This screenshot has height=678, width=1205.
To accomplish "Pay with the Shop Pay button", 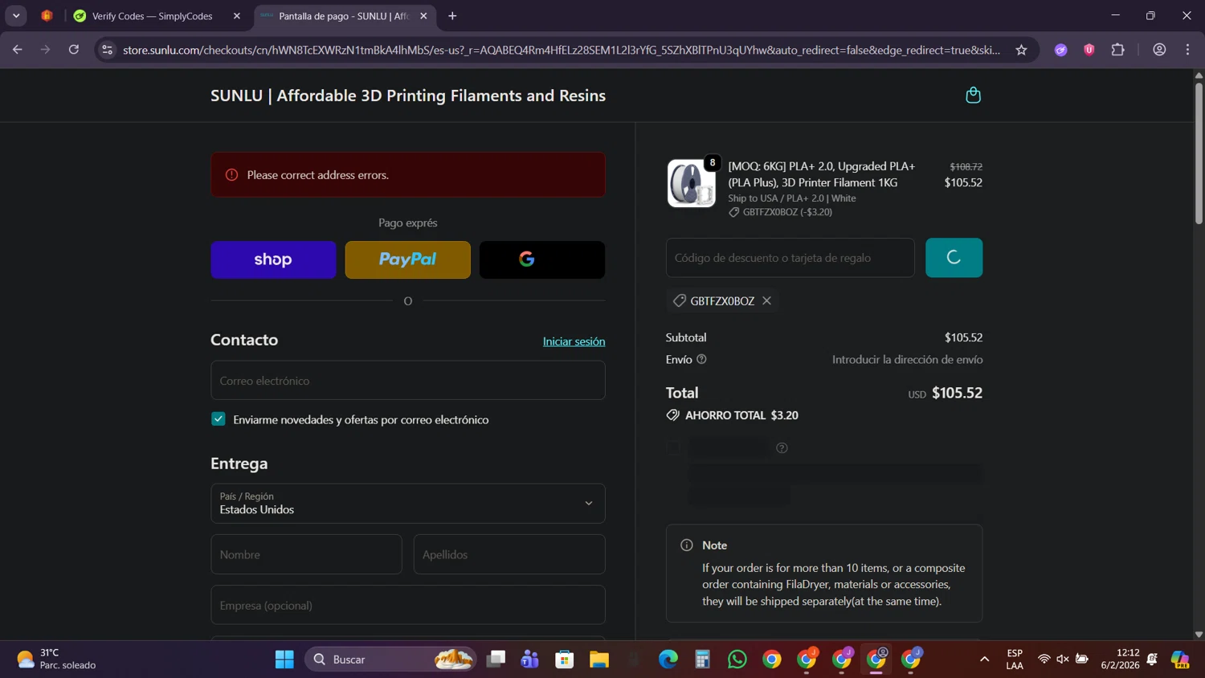I will [x=273, y=259].
